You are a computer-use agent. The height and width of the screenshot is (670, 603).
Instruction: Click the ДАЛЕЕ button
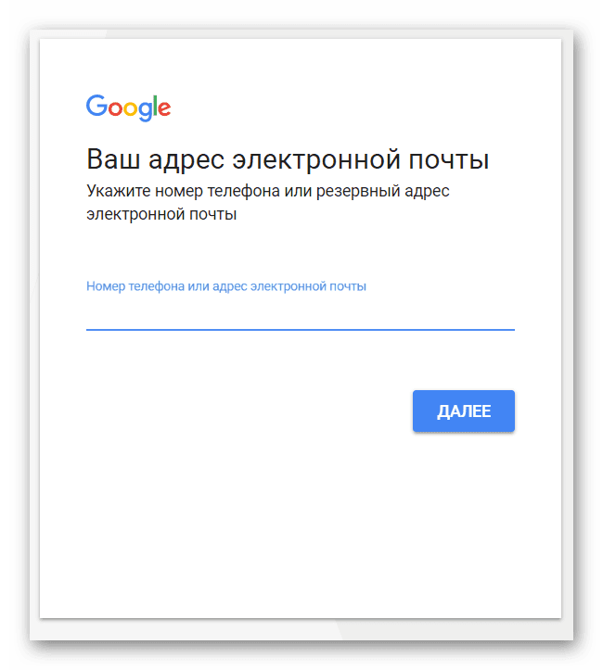(x=464, y=411)
